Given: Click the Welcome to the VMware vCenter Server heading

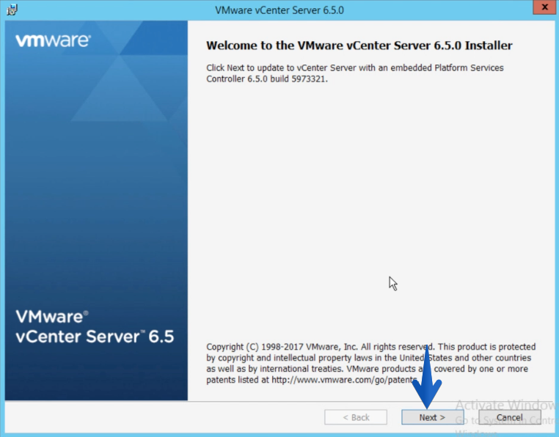Looking at the screenshot, I should 359,45.
